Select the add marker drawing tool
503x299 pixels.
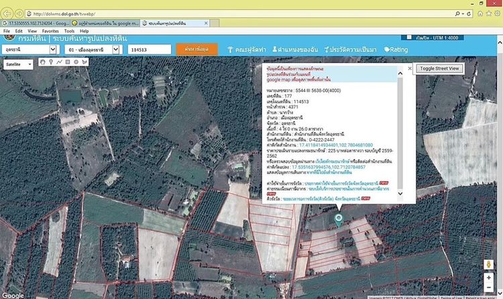coord(51,62)
